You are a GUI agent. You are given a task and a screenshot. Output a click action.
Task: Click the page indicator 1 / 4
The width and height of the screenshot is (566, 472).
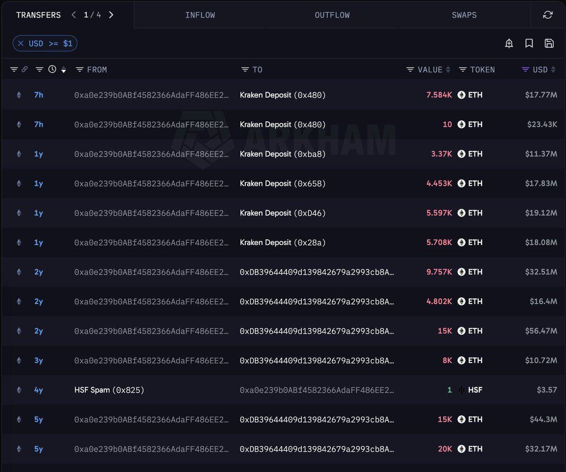pos(92,15)
